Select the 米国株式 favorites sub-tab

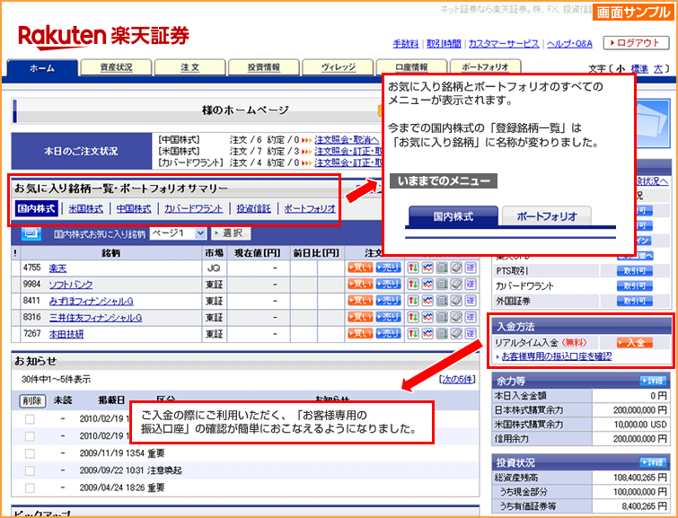click(86, 208)
